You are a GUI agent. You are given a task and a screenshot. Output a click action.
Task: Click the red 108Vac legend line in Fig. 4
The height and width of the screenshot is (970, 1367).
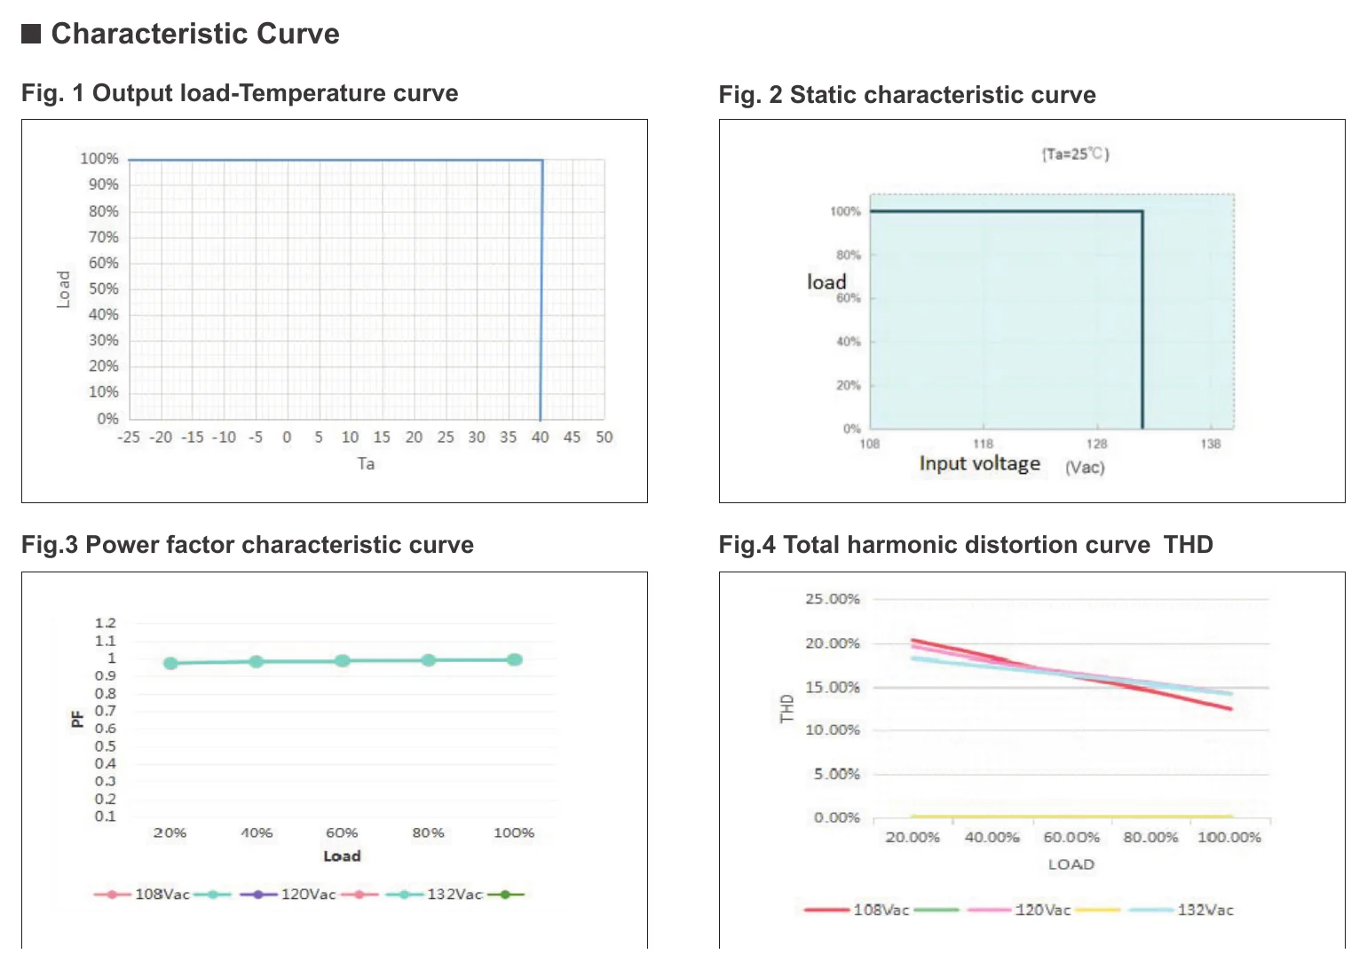click(827, 910)
